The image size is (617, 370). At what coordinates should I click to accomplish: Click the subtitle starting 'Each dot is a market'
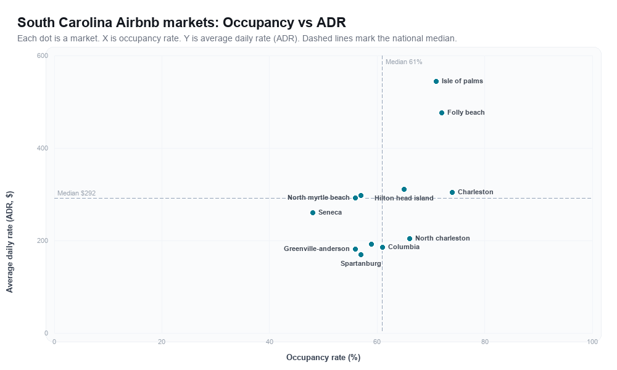point(237,38)
